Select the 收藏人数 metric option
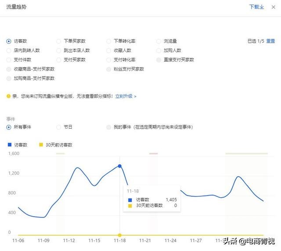The width and height of the screenshot is (281, 251). pos(108,51)
